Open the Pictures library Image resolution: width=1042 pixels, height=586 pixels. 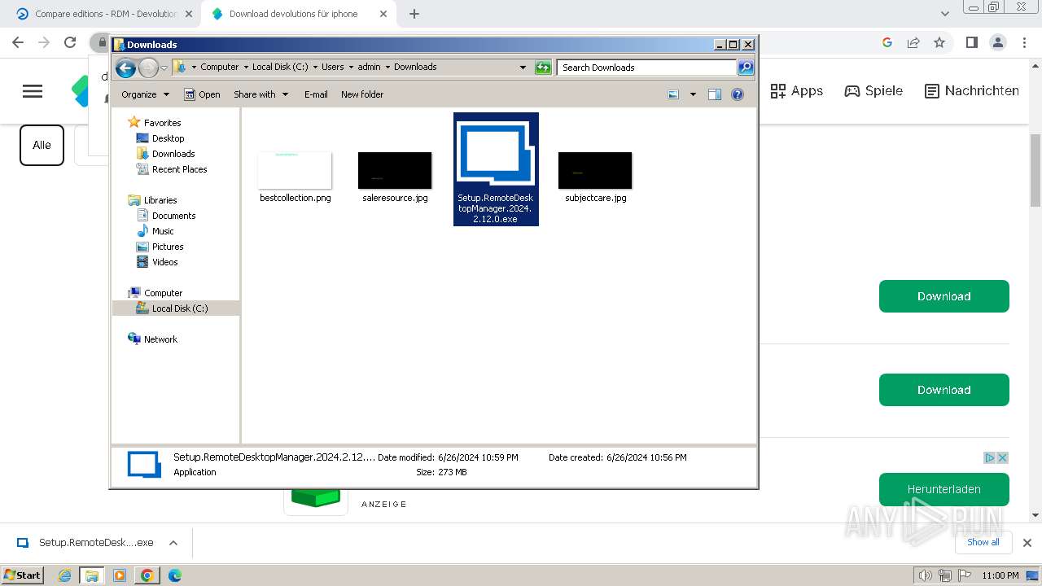pos(168,247)
